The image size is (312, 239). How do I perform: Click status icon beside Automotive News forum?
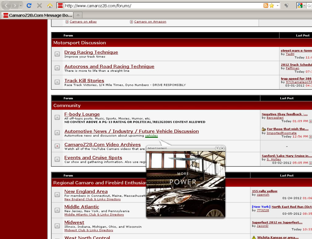(x=57, y=133)
